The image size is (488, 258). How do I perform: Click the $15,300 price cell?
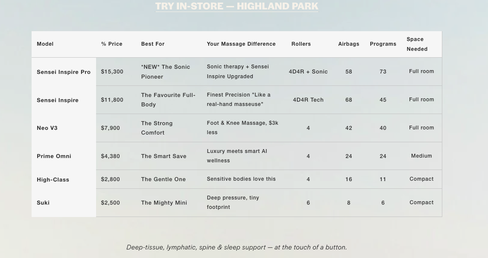pos(112,72)
